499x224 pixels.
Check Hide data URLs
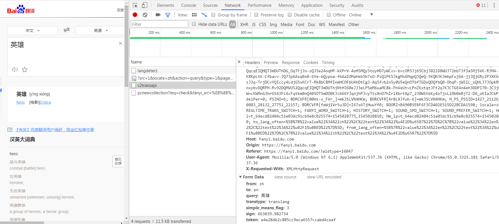[x=194, y=24]
